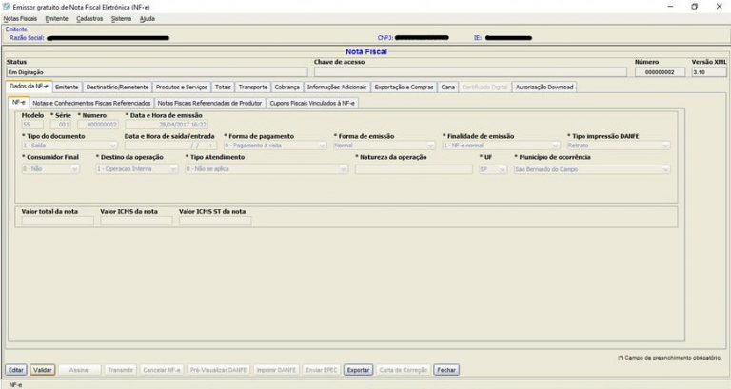Click the Data e Hora de saída/entrada field
This screenshot has width=731, height=389.
coord(170,146)
